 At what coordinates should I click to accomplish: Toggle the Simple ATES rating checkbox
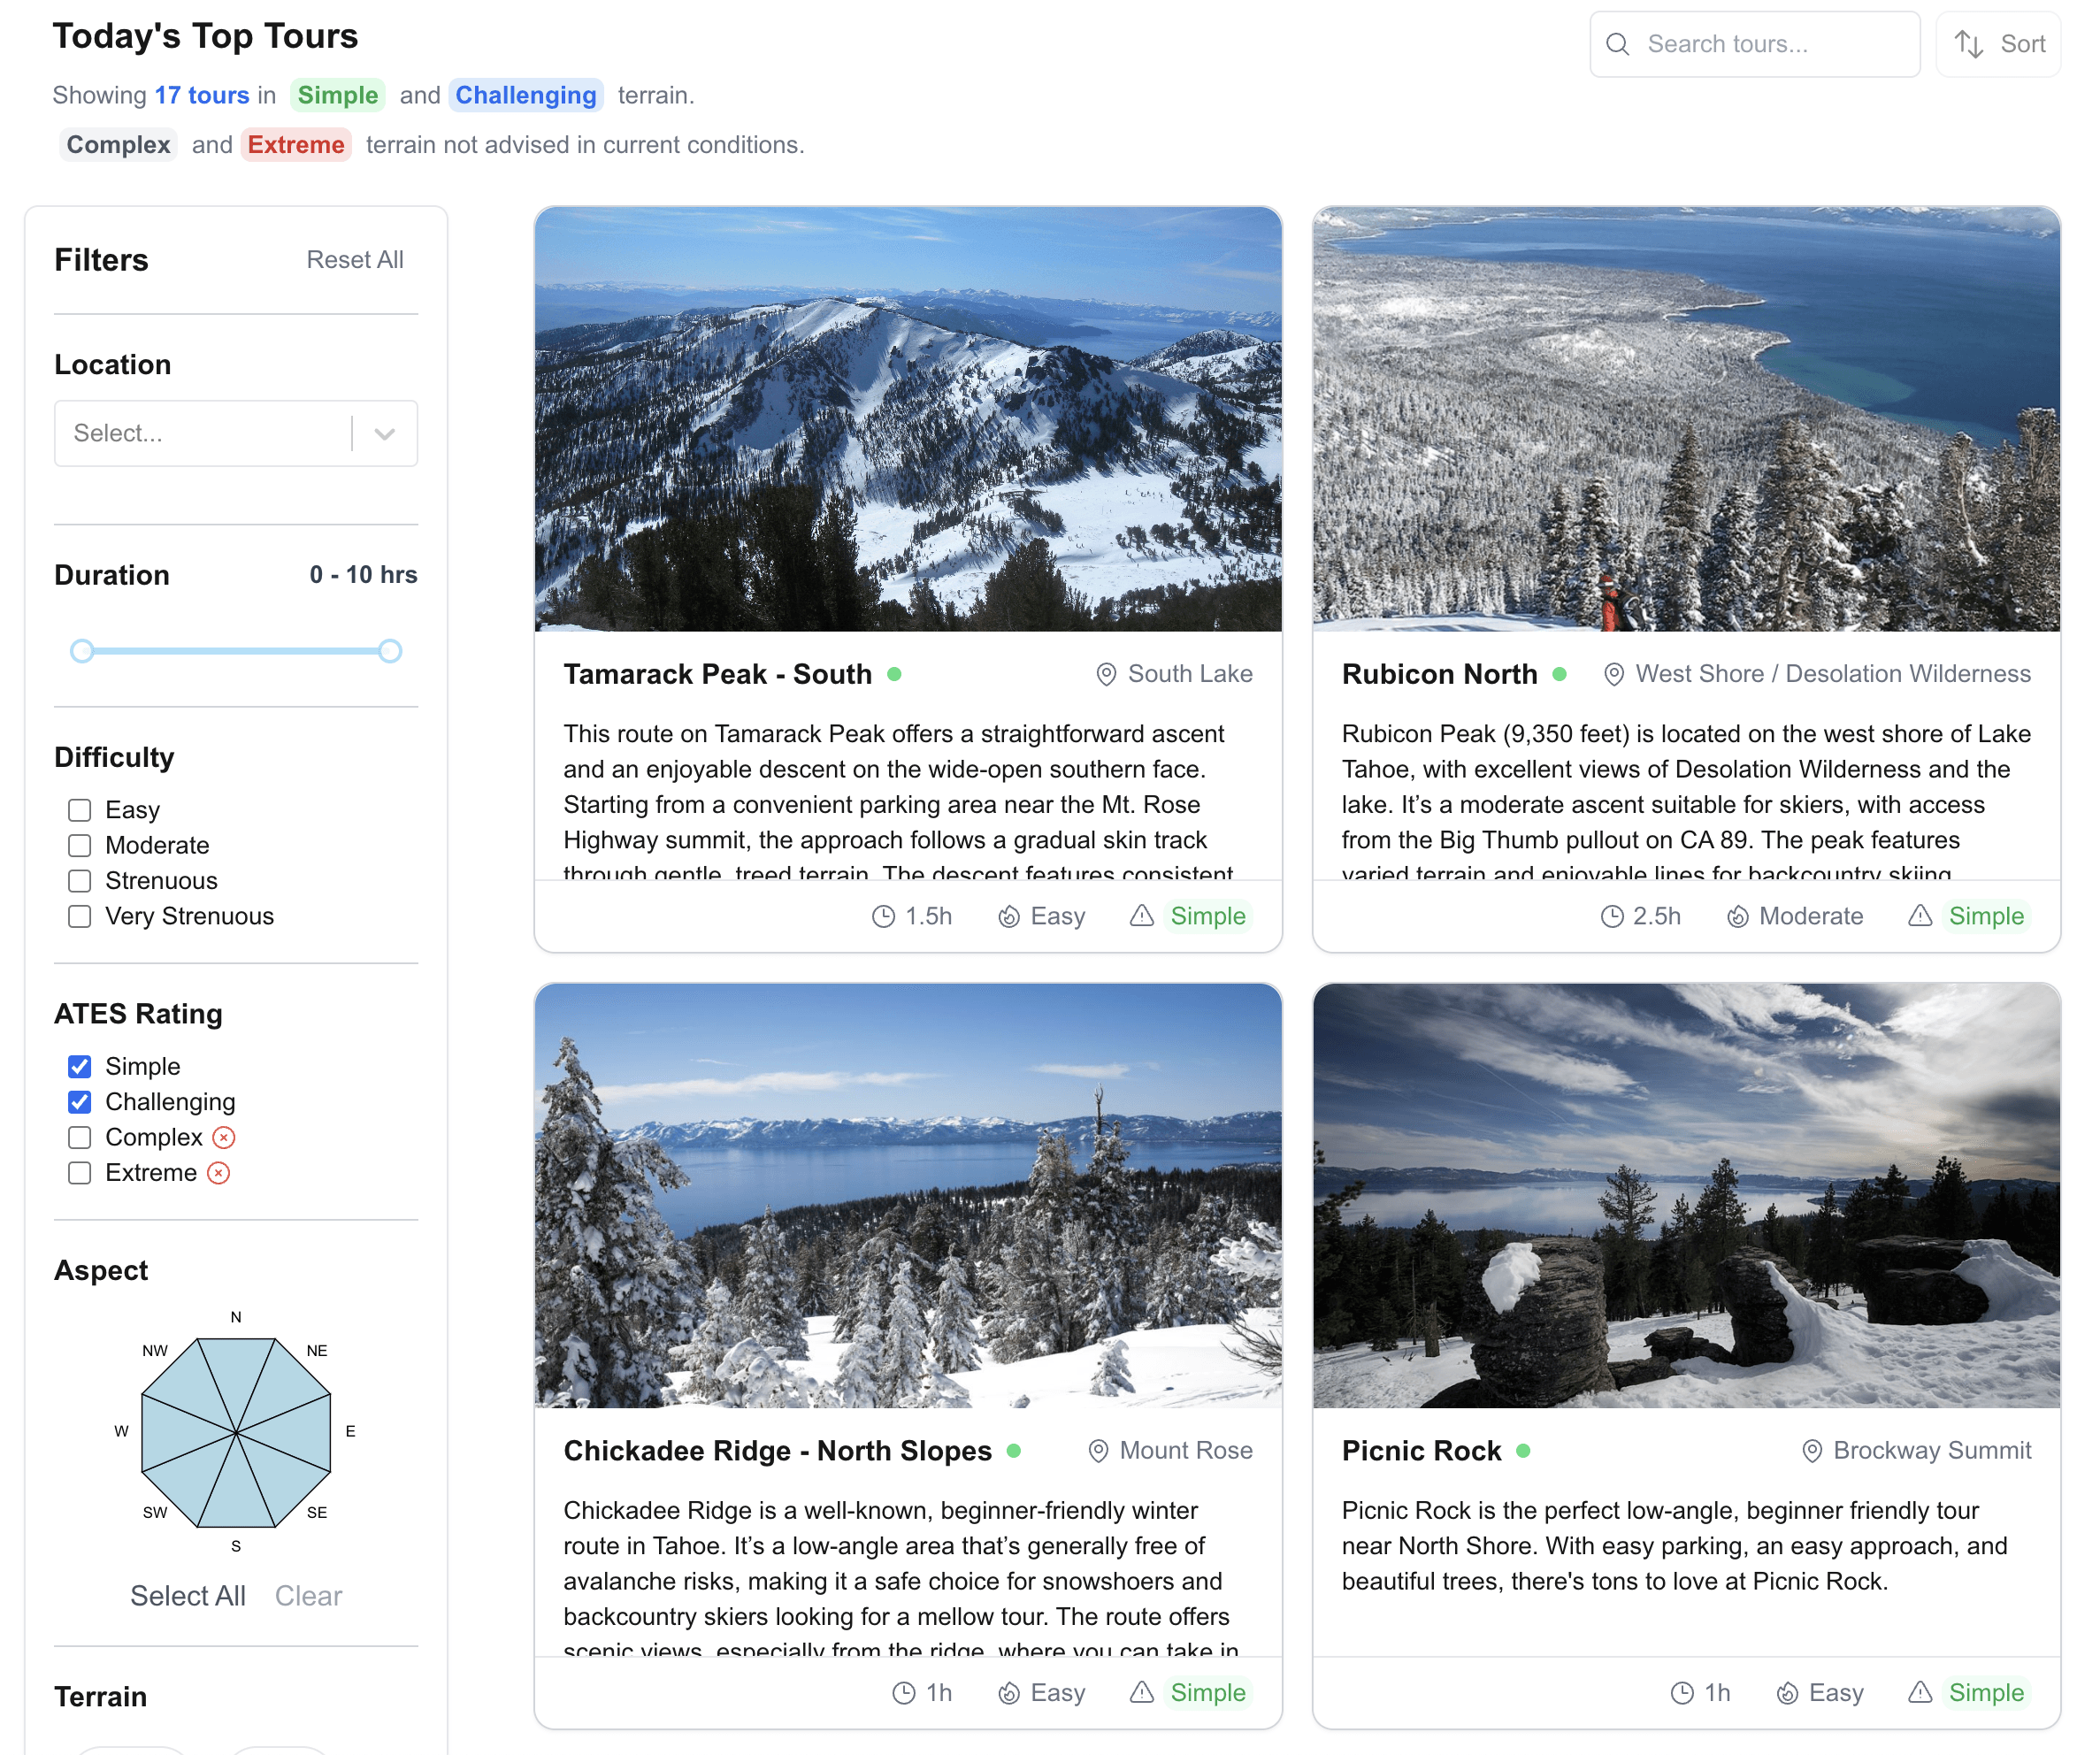pyautogui.click(x=80, y=1064)
